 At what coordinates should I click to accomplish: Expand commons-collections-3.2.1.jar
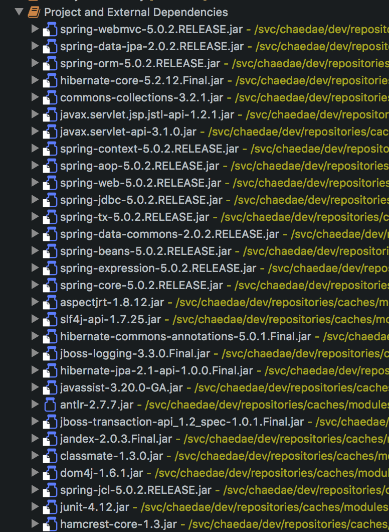pos(35,97)
